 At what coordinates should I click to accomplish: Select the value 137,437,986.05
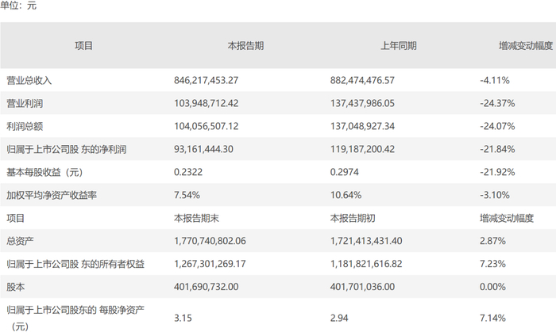pyautogui.click(x=362, y=103)
